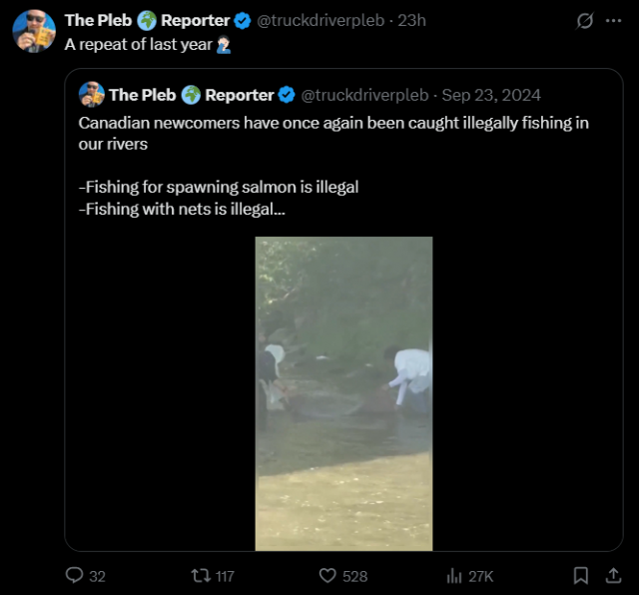
Task: Bookmark this post
Action: tap(581, 576)
